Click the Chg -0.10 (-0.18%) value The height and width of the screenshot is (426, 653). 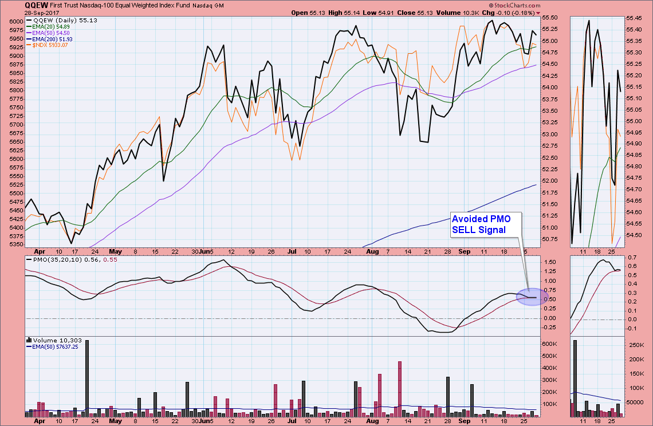[x=509, y=13]
